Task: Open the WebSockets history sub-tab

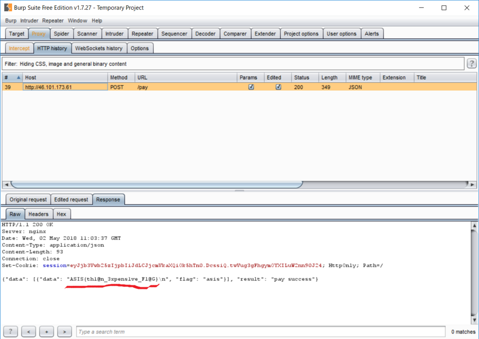Action: [x=99, y=48]
